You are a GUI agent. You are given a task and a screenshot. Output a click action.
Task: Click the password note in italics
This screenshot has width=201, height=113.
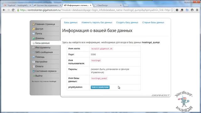tap(110, 71)
